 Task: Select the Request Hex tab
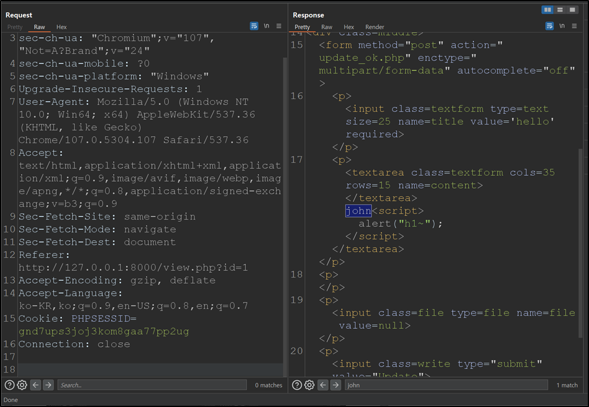[x=61, y=27]
